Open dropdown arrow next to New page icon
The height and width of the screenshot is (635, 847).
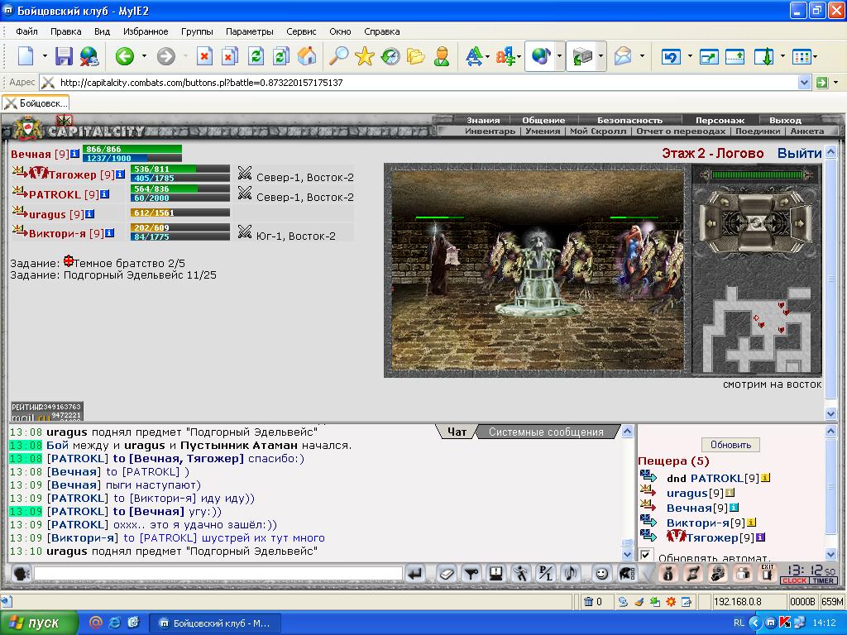click(x=45, y=56)
